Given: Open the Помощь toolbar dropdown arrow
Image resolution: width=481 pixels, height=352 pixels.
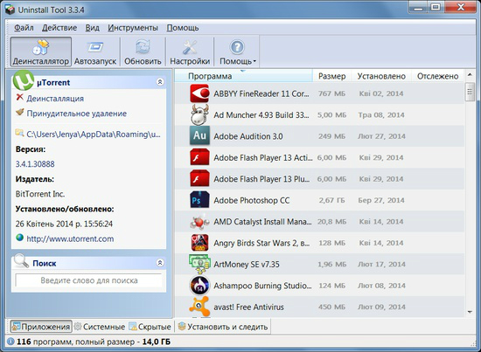Looking at the screenshot, I should pos(254,61).
